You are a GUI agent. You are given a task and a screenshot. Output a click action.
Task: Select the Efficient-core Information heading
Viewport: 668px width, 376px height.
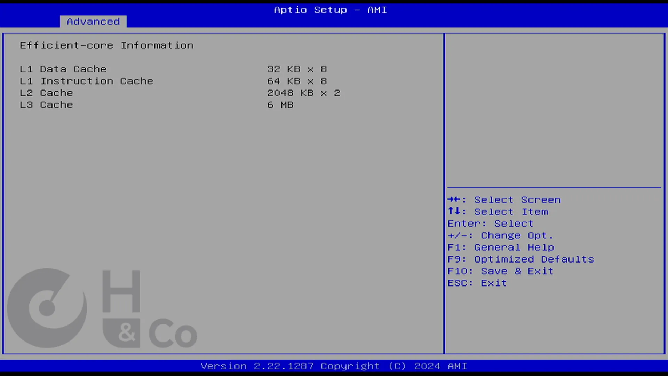click(106, 46)
